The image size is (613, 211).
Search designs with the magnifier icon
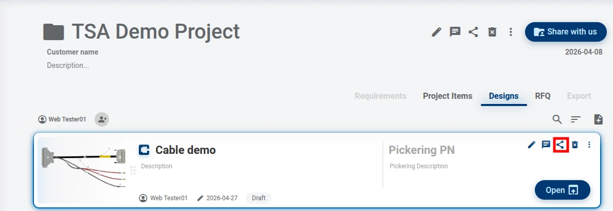(557, 119)
